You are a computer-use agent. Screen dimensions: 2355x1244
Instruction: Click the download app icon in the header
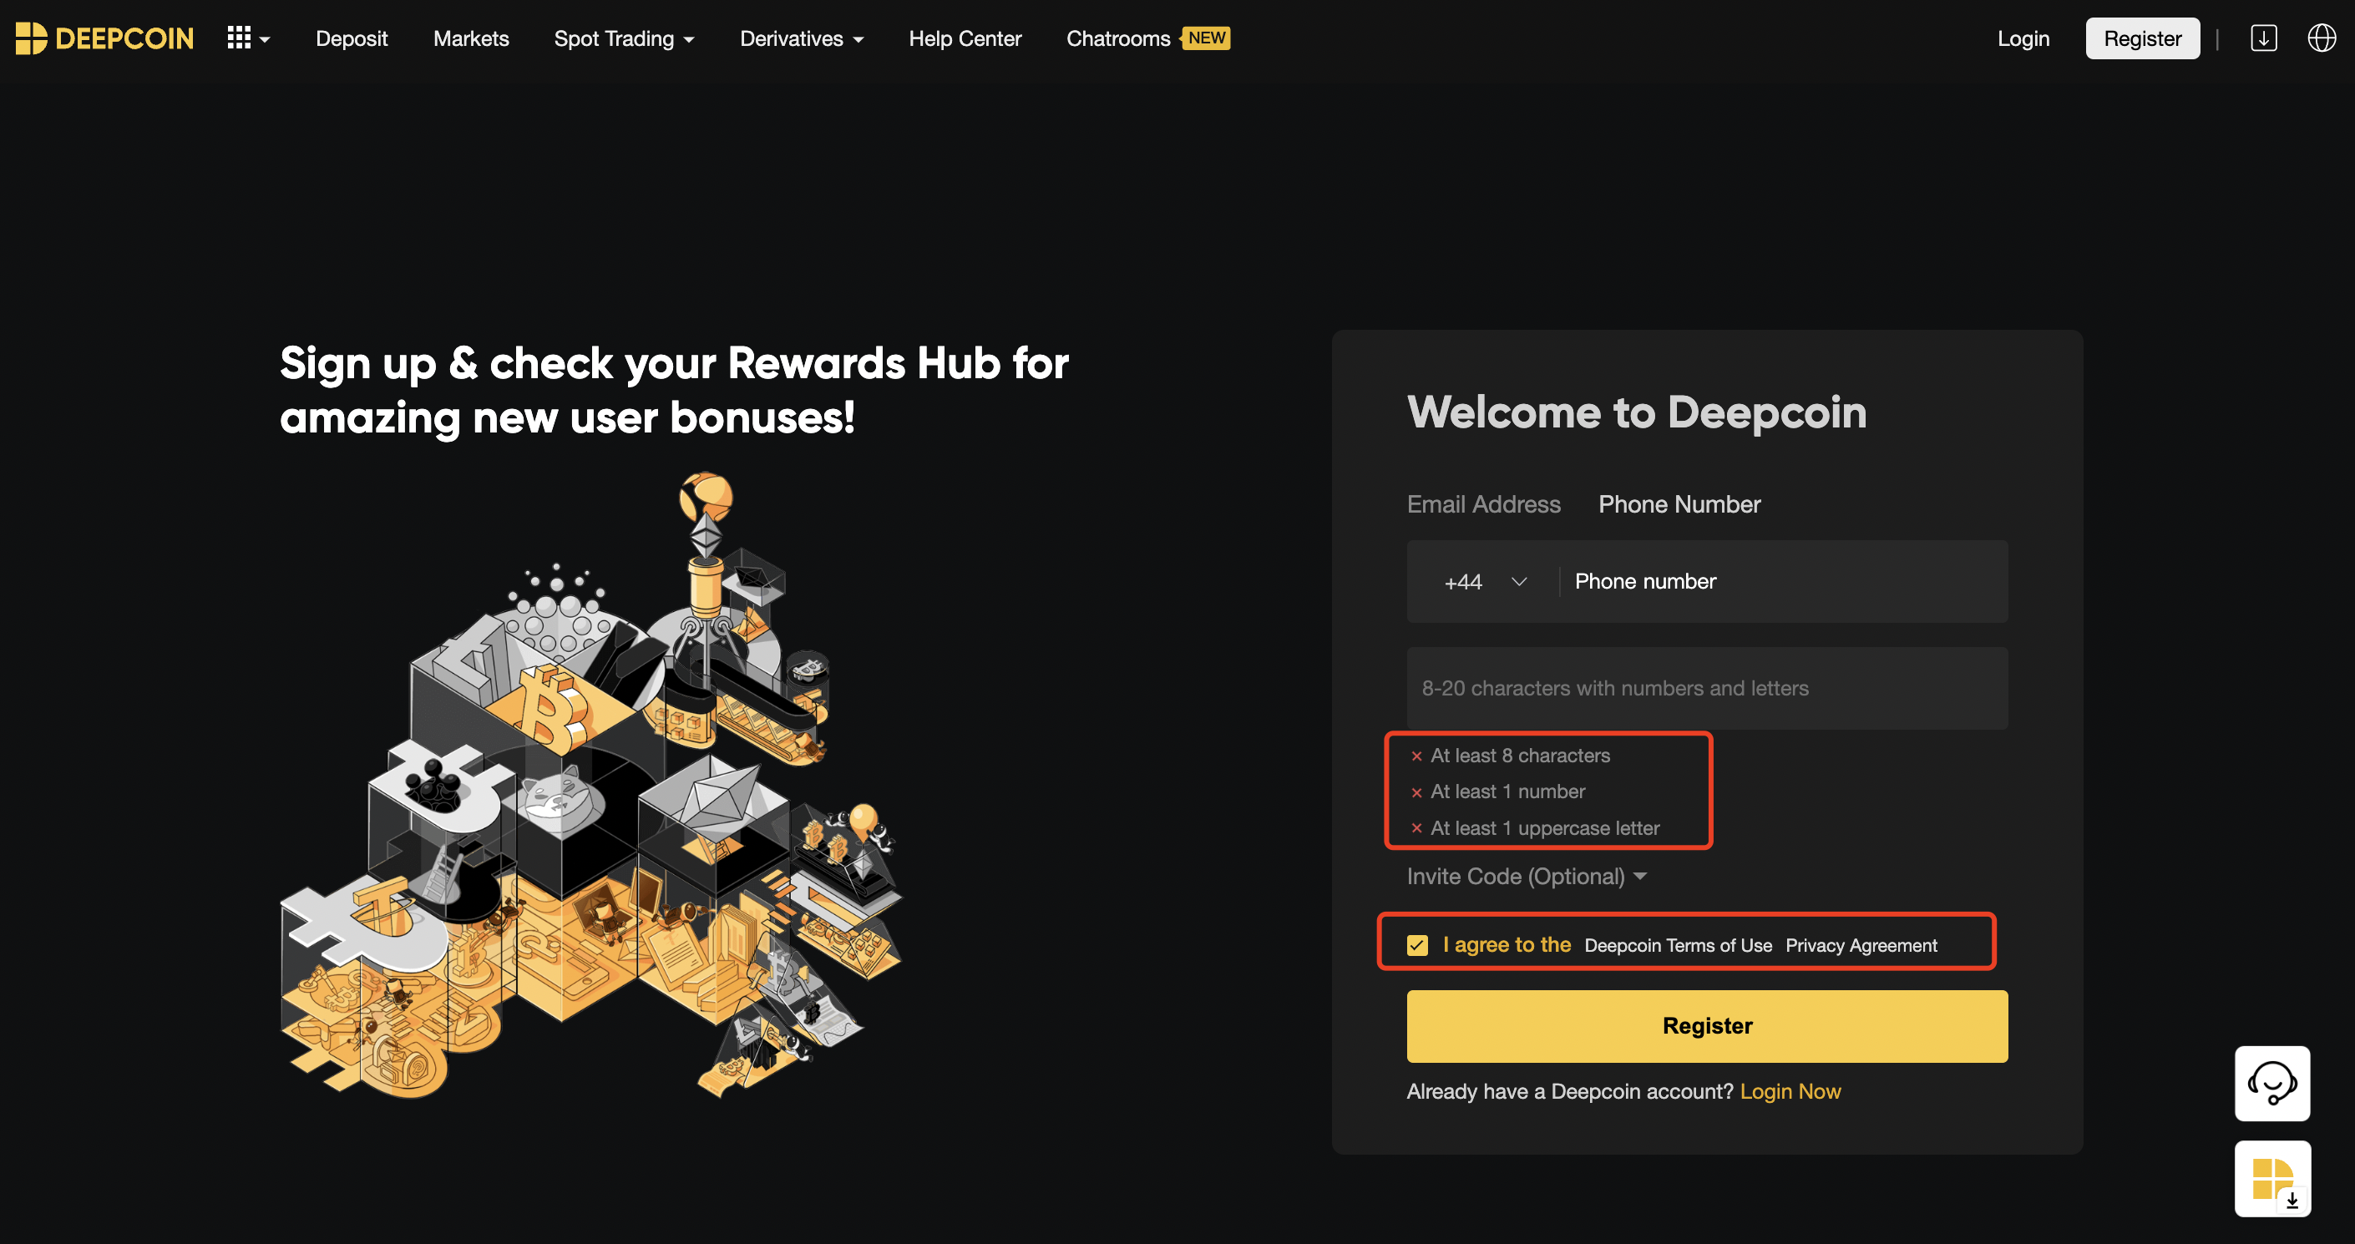2264,38
